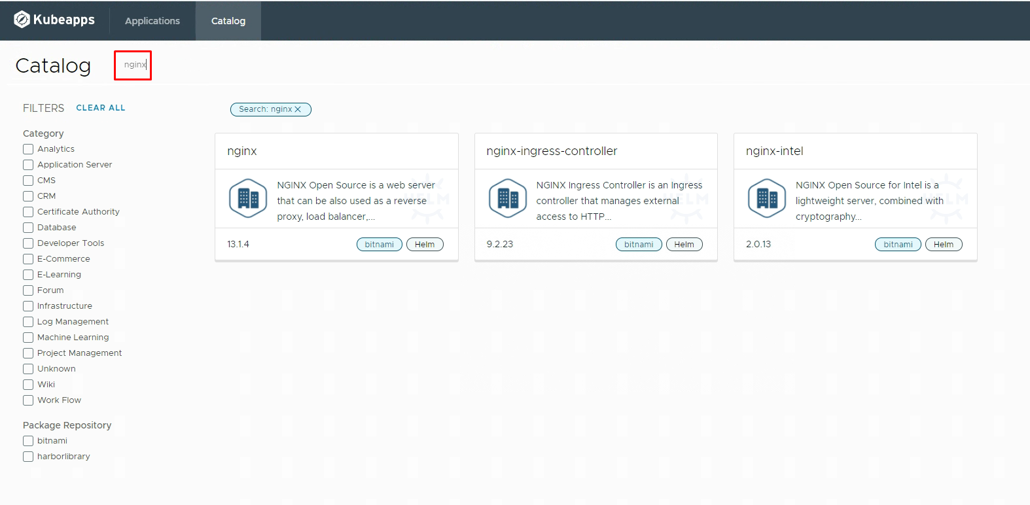This screenshot has width=1030, height=505.
Task: Check the Machine Learning category
Action: [x=28, y=338]
